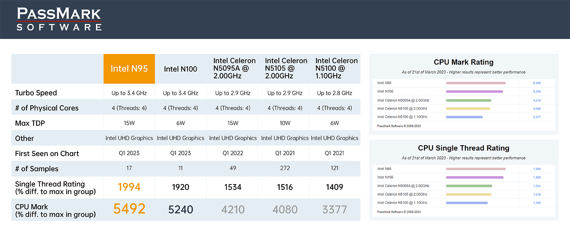This screenshot has height=233, width=570.
Task: Select the Intel N100 table column header
Action: click(181, 69)
